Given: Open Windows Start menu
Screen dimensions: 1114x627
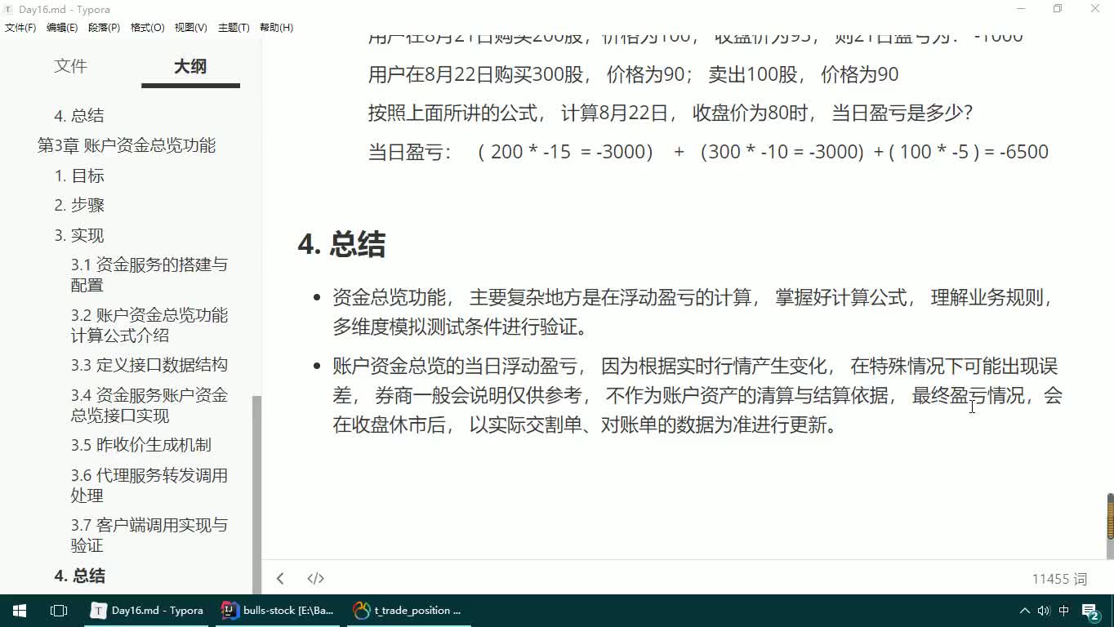Looking at the screenshot, I should 20,610.
